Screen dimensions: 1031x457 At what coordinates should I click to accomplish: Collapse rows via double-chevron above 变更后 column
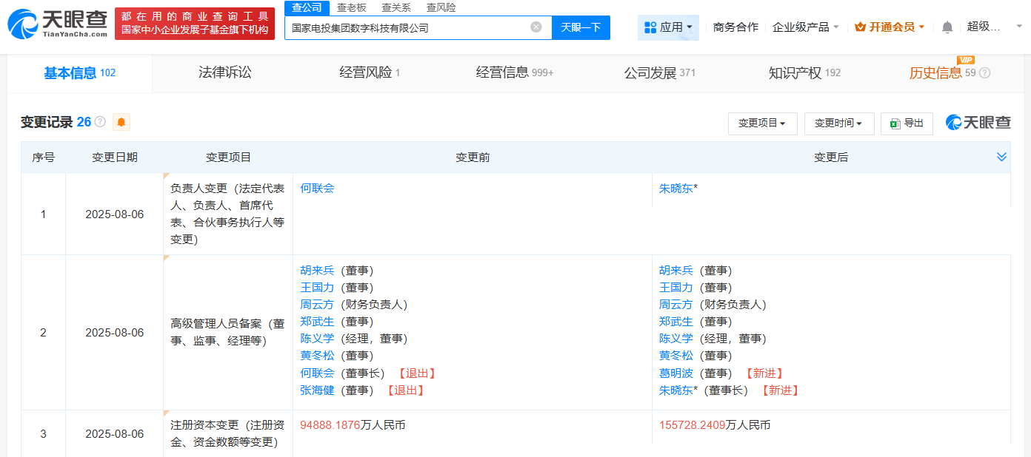[x=1001, y=157]
